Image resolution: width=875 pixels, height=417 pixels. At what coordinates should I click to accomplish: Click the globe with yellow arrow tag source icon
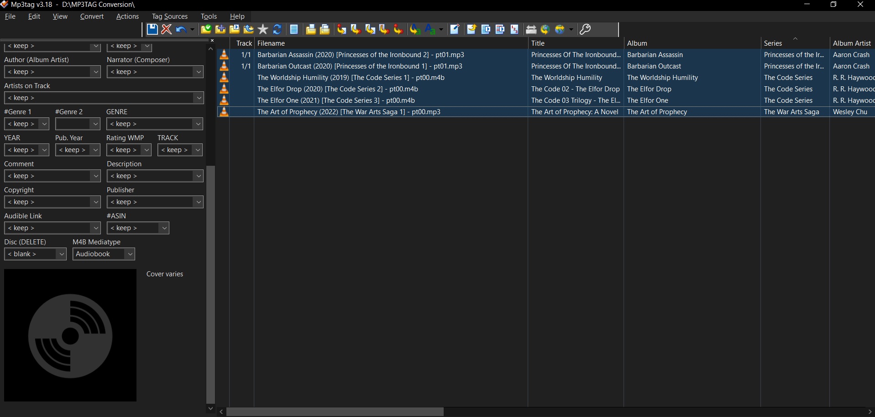click(x=545, y=30)
